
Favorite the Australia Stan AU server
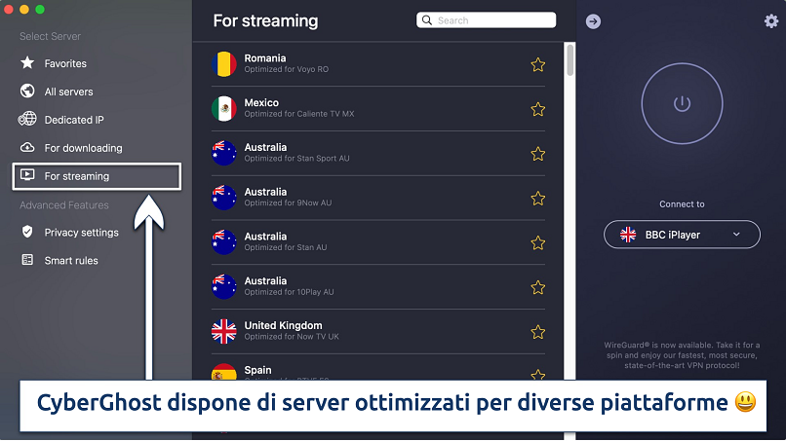pos(538,242)
